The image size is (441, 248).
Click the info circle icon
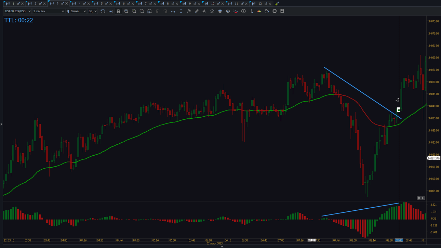pyautogui.click(x=243, y=11)
